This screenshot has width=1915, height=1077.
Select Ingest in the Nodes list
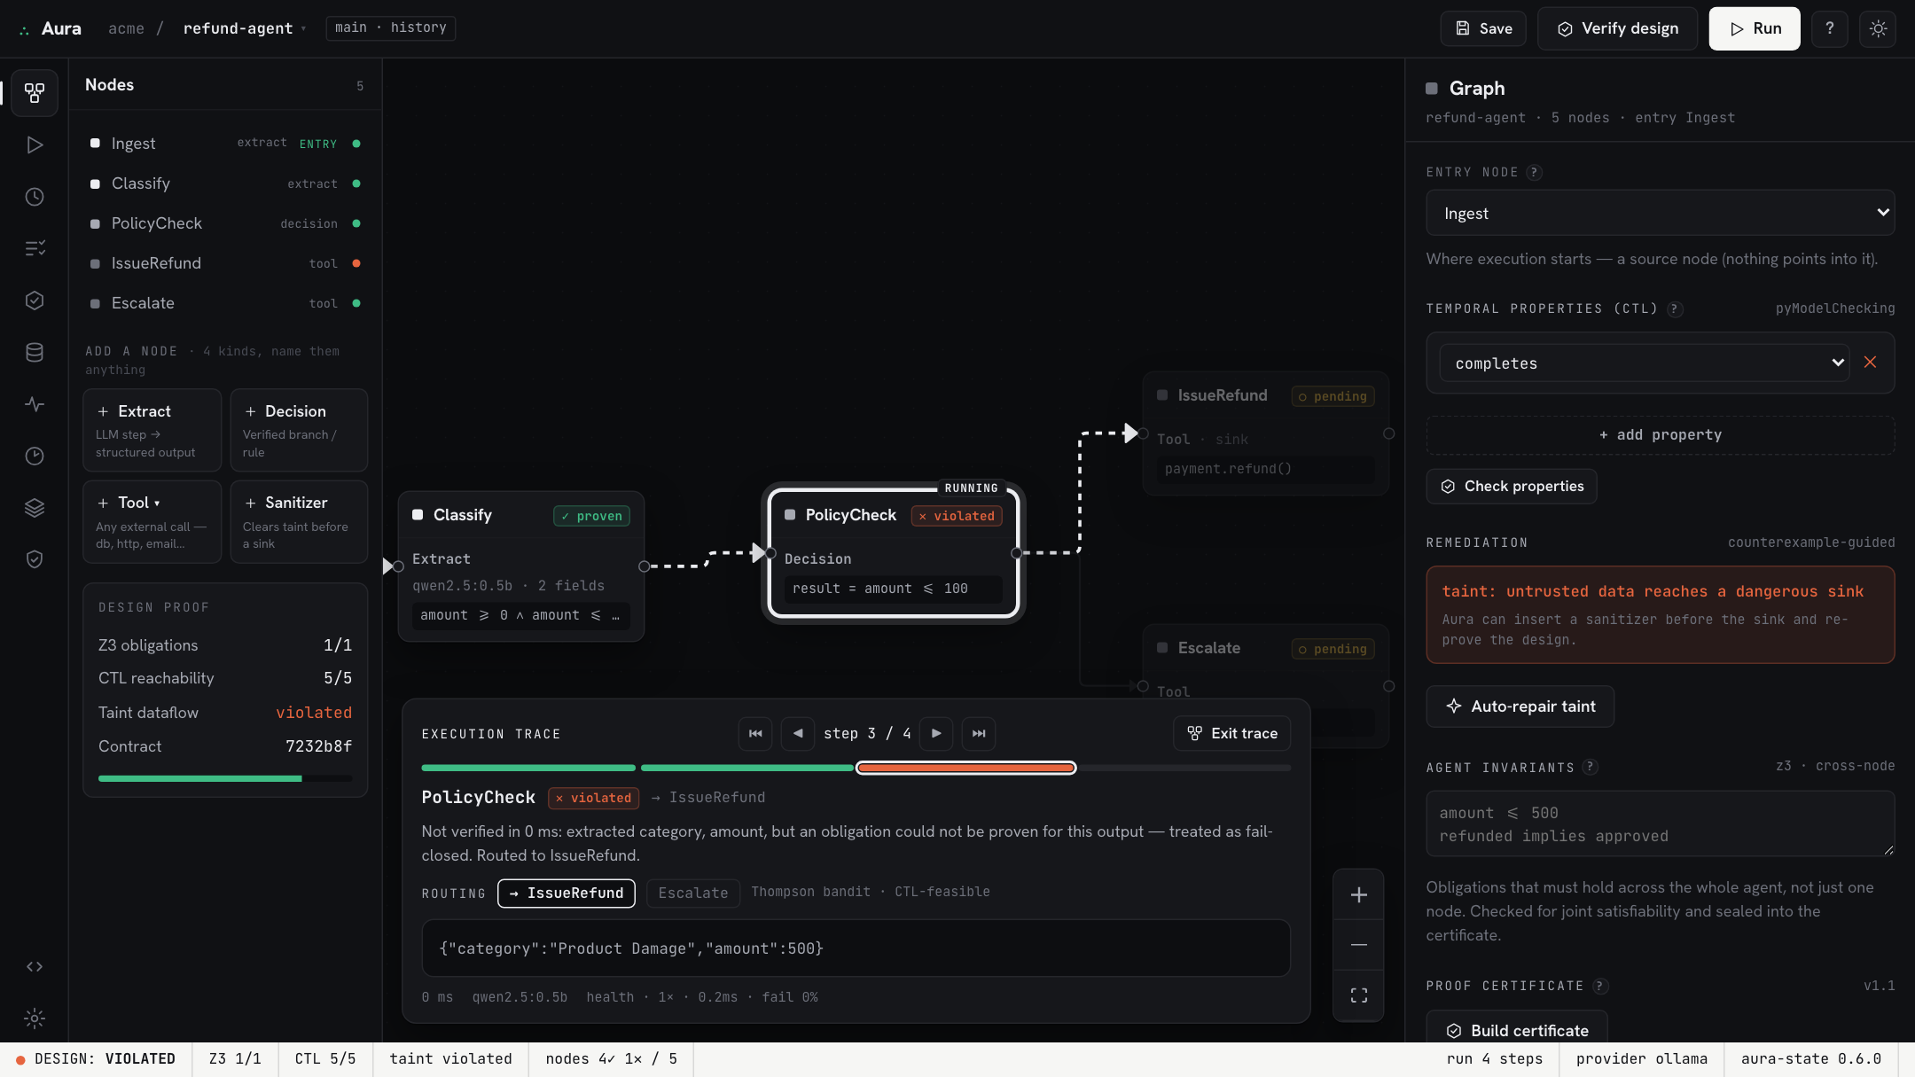pos(225,144)
